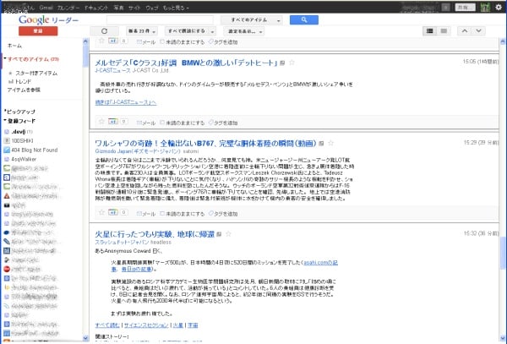507x344 pixels.
Task: Open 火星 article in new window icon
Action: pos(219,234)
